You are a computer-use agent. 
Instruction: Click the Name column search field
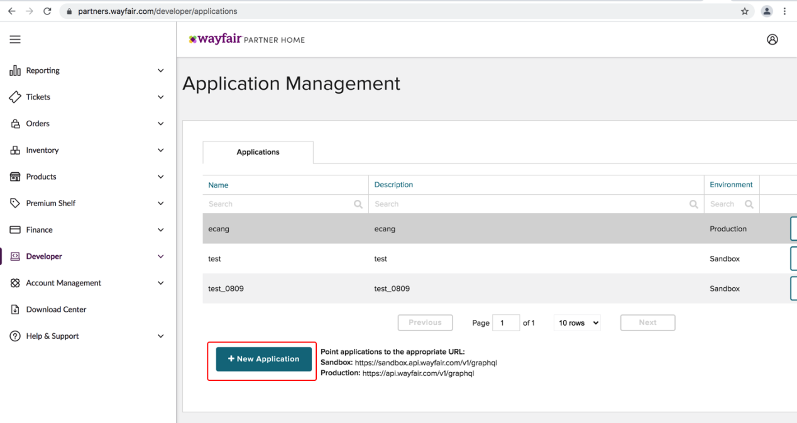(x=280, y=204)
